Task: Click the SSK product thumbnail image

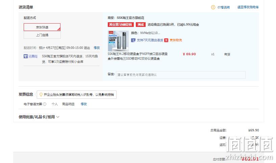Action: point(118,41)
